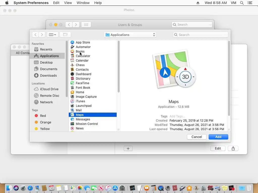Viewport: 258px width, 193px height.
Task: Open Remote Disc location
Action: click(47, 95)
